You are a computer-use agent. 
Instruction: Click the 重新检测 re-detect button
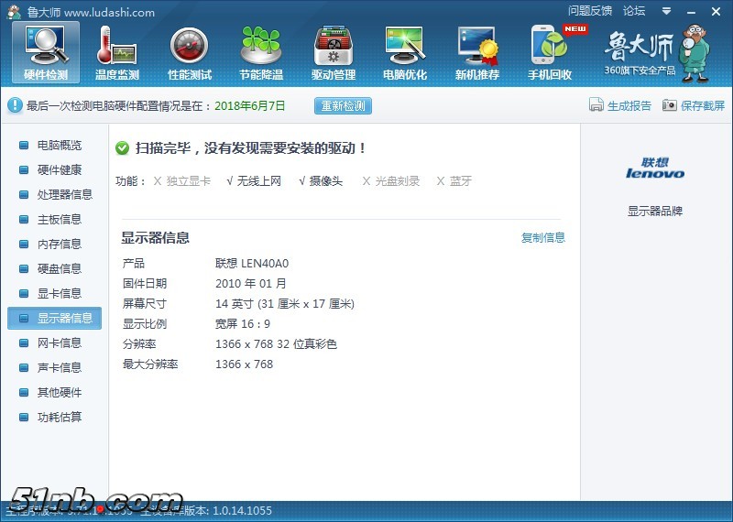click(x=343, y=105)
